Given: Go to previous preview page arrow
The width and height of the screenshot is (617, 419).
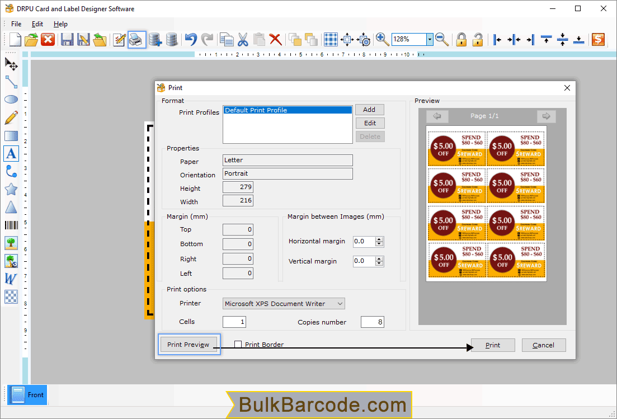Looking at the screenshot, I should 437,116.
